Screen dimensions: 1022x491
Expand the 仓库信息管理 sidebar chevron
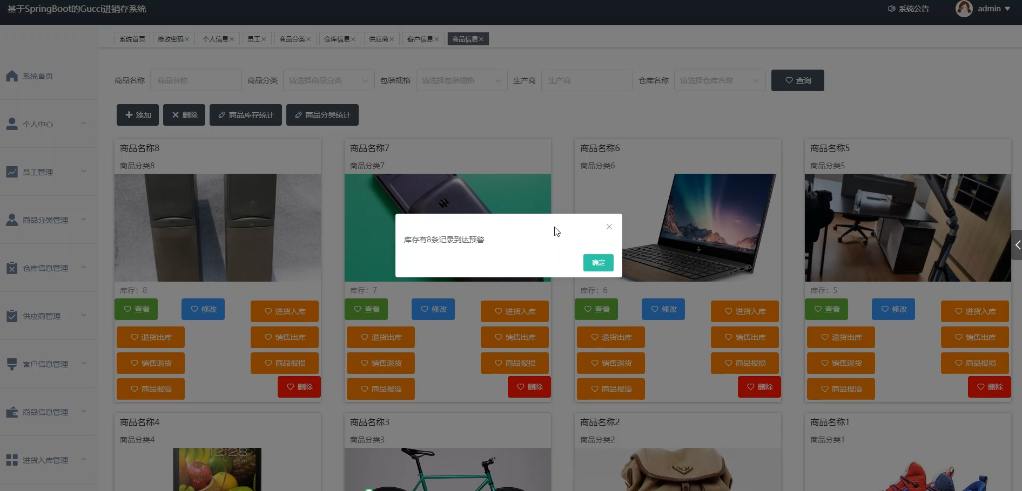tap(84, 268)
